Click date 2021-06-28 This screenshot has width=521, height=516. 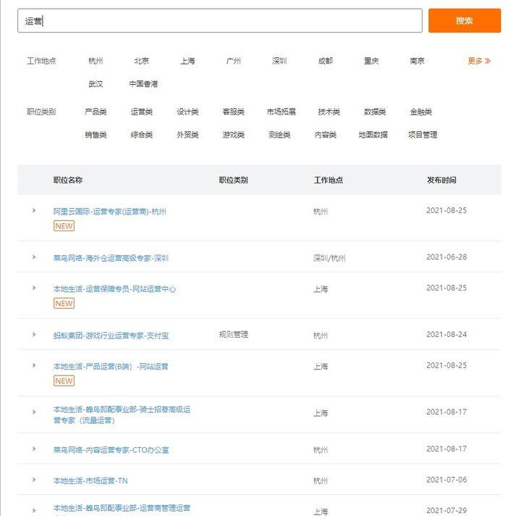click(446, 257)
